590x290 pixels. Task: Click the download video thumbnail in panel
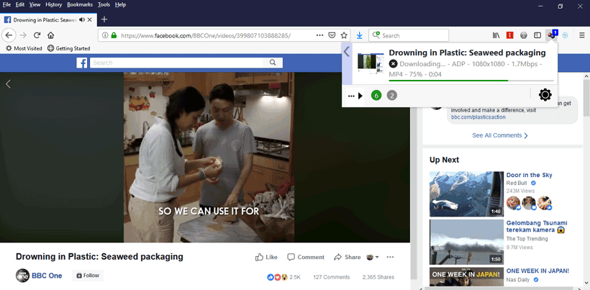371,63
